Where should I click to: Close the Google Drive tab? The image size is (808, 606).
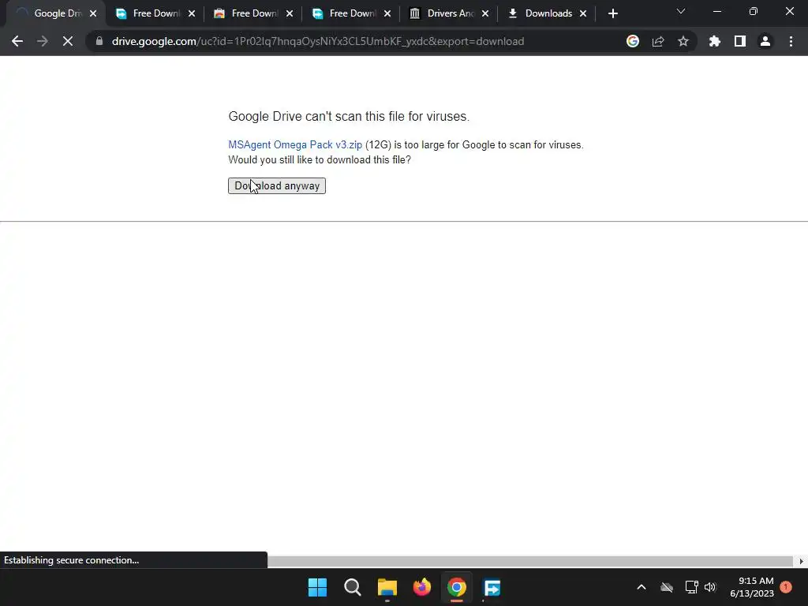(x=93, y=13)
